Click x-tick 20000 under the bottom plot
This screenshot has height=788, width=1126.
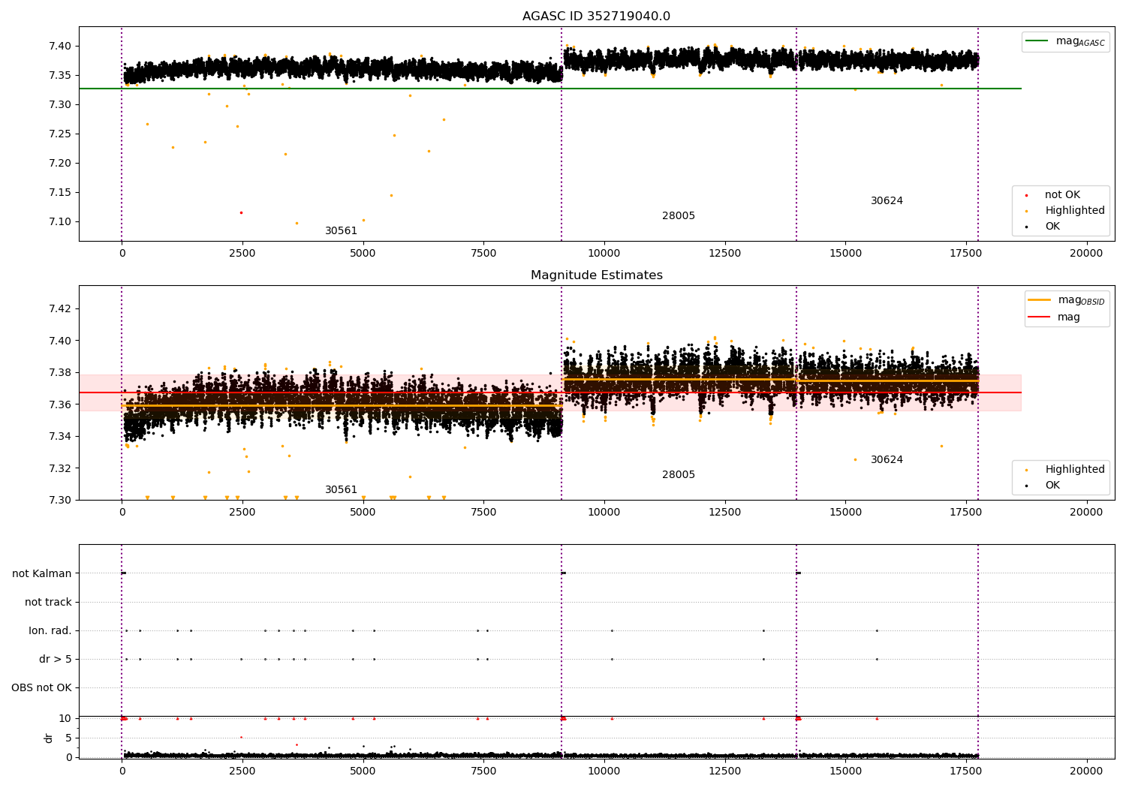1086,771
